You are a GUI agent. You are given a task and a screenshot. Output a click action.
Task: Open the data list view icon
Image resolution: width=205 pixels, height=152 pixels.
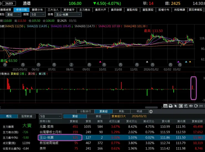[x=181, y=106]
